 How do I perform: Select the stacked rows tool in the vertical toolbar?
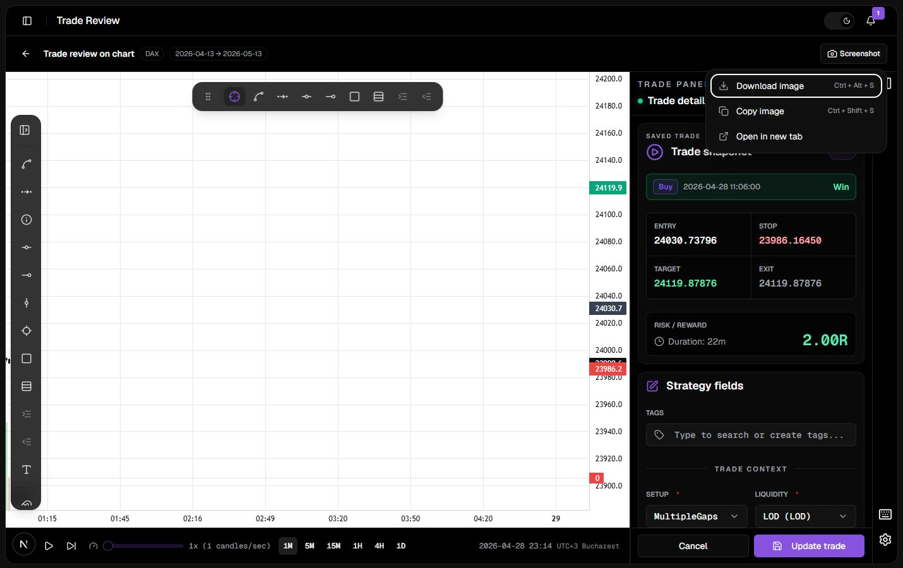pos(27,386)
